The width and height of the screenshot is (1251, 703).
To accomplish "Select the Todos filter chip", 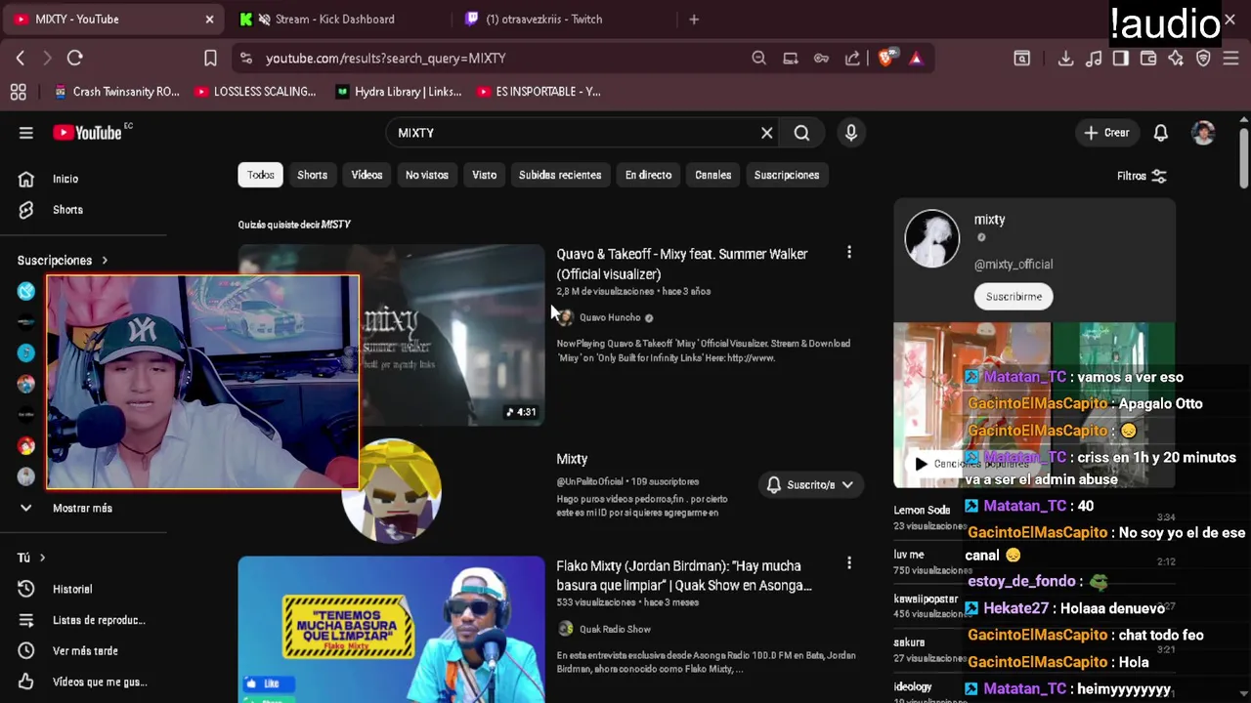I will [x=261, y=175].
